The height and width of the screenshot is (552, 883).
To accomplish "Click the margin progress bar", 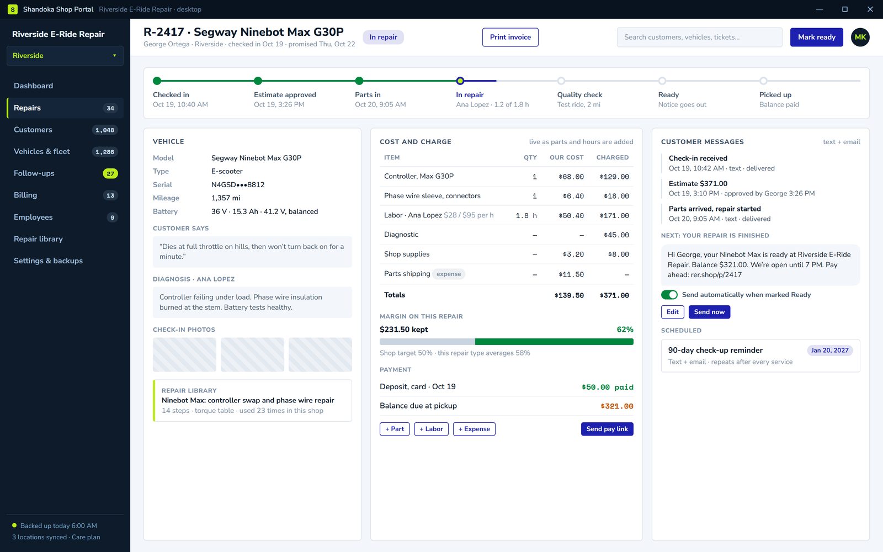I will click(x=507, y=342).
